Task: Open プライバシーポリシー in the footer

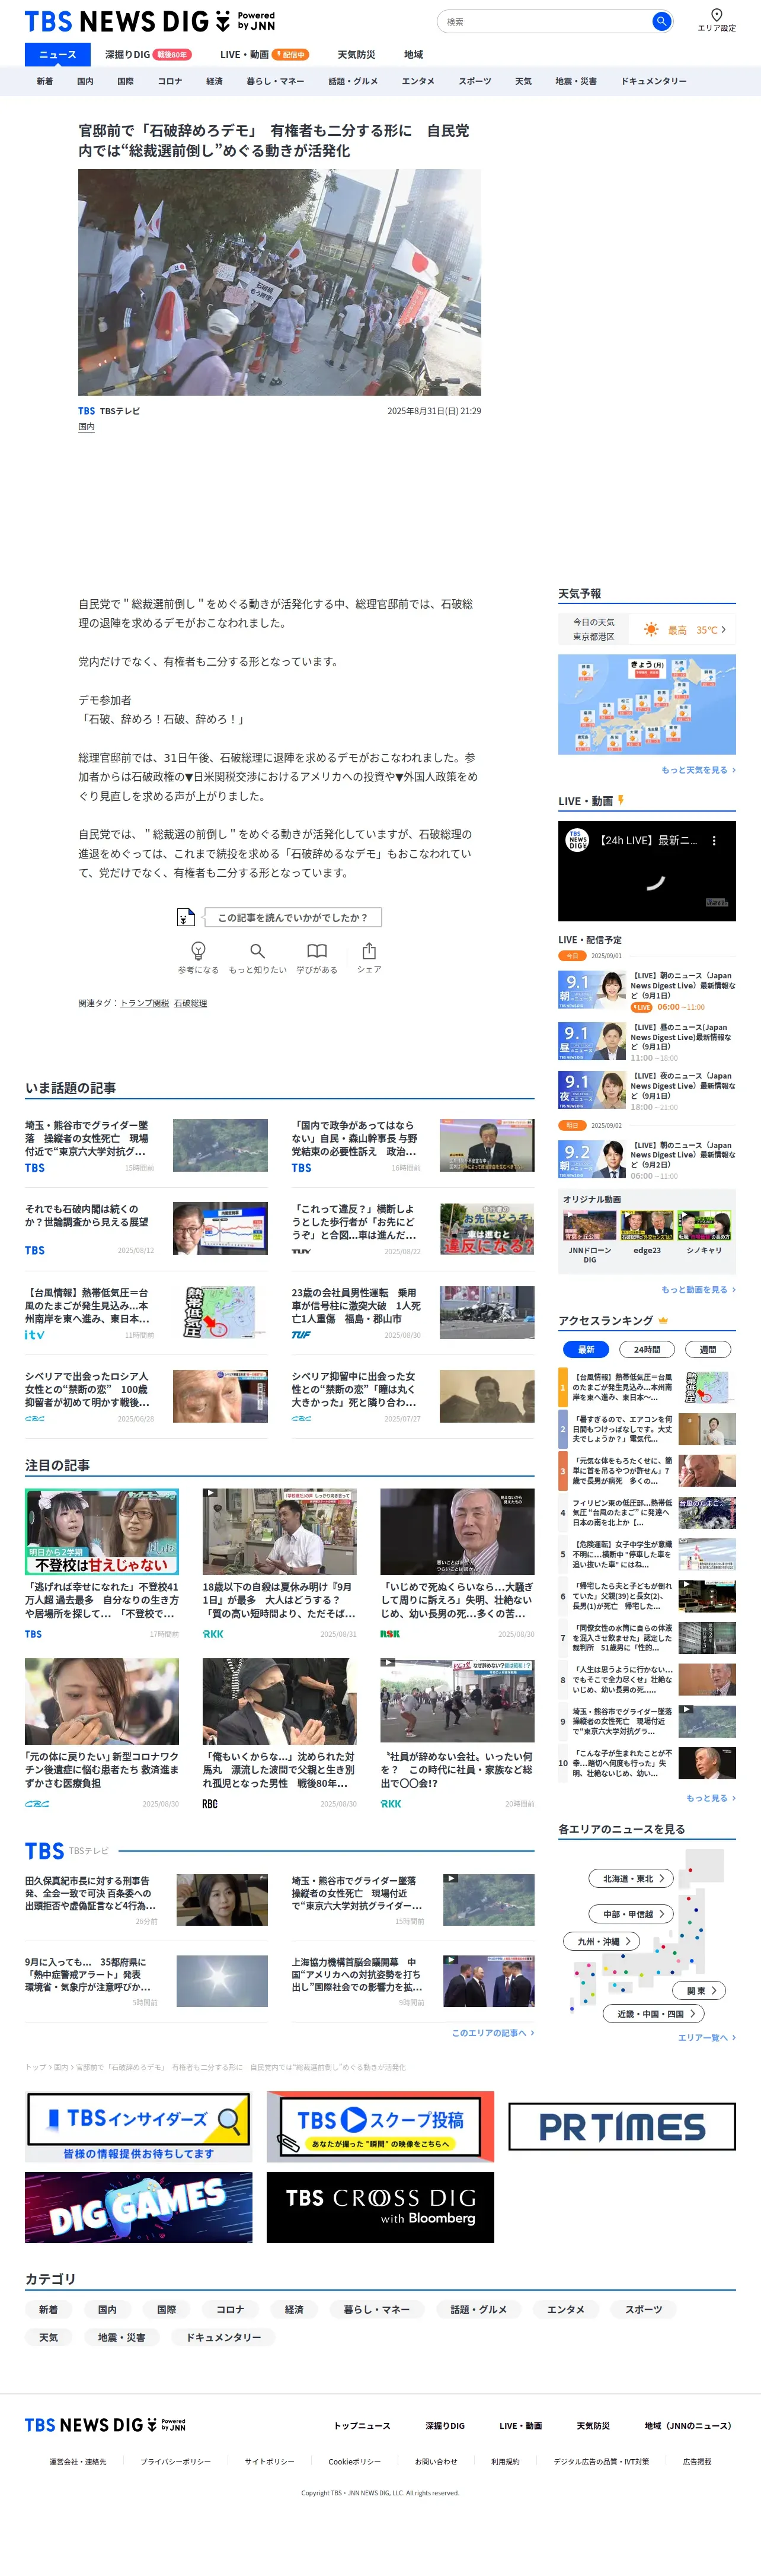Action: pos(176,2461)
